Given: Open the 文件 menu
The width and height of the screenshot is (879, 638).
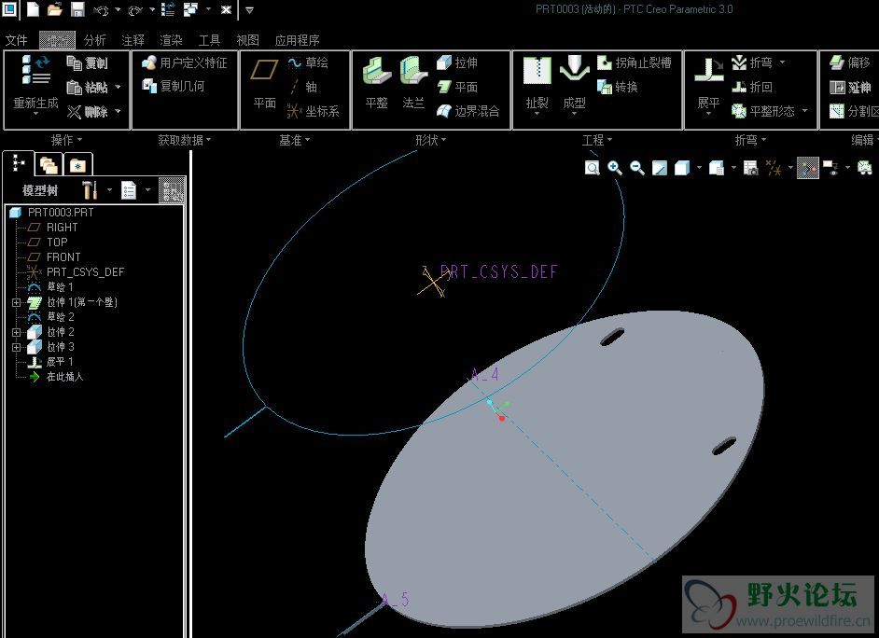Looking at the screenshot, I should point(16,40).
